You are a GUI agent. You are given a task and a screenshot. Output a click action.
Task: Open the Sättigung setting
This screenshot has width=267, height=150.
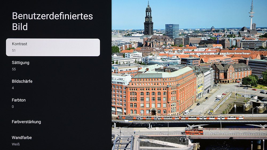click(53, 66)
